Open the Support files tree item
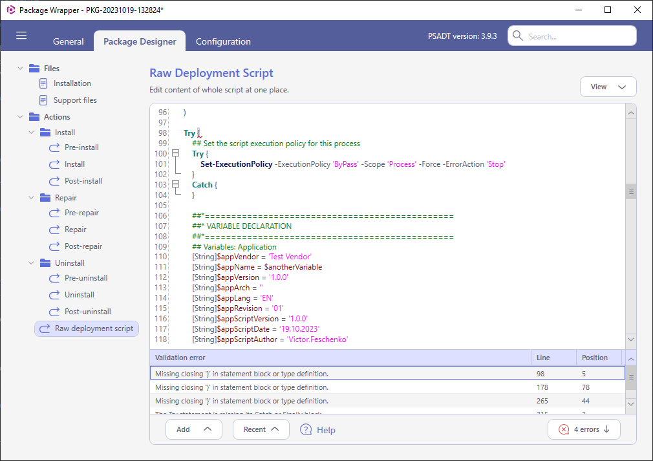This screenshot has height=461, width=653. [x=75, y=100]
